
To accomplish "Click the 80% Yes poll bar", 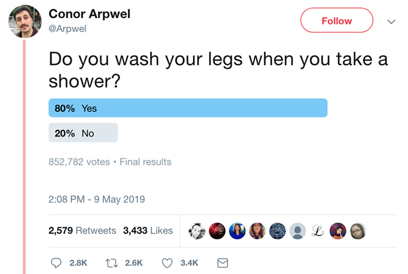I will coord(188,108).
